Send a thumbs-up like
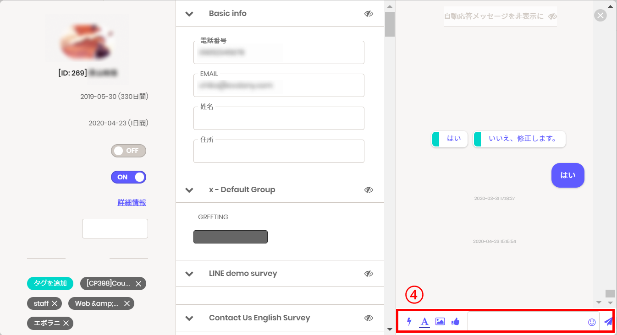This screenshot has height=335, width=617. click(x=455, y=322)
